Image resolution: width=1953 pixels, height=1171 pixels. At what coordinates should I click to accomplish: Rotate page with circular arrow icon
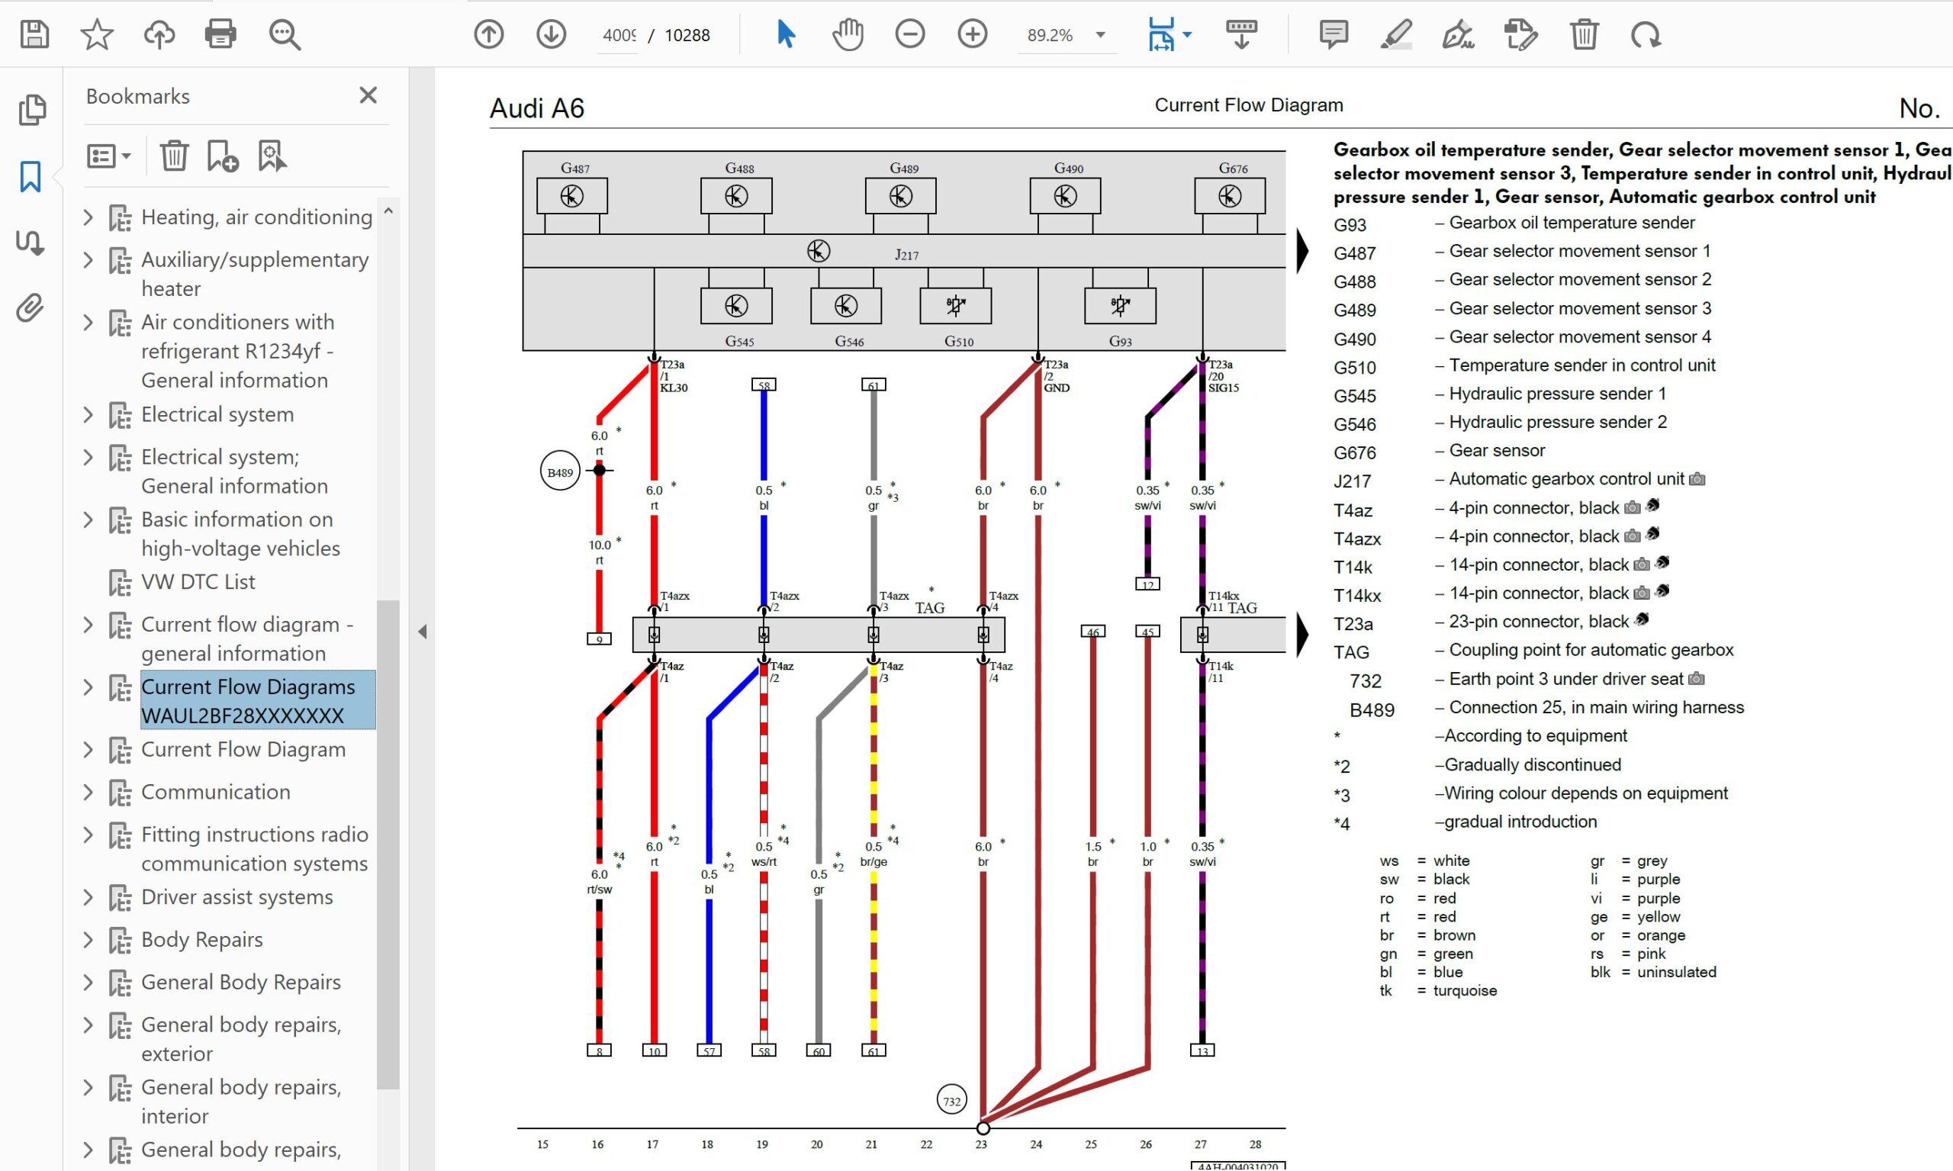pos(1646,35)
